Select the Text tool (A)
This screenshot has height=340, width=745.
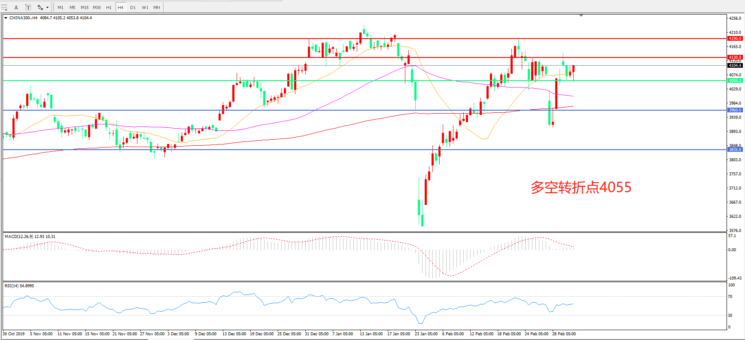[16, 7]
